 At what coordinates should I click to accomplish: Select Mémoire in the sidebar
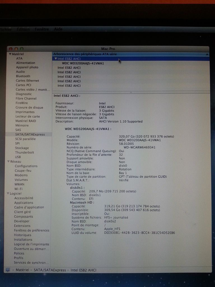(x=22, y=125)
